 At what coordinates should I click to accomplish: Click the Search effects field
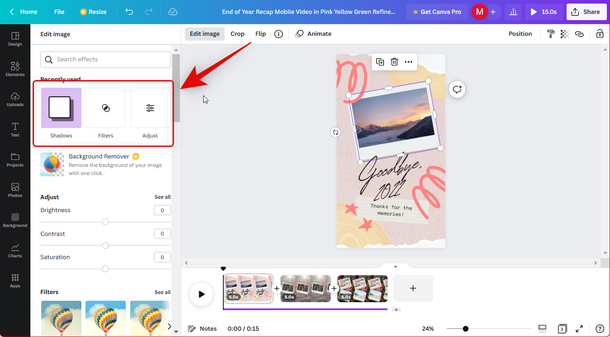[x=106, y=60]
